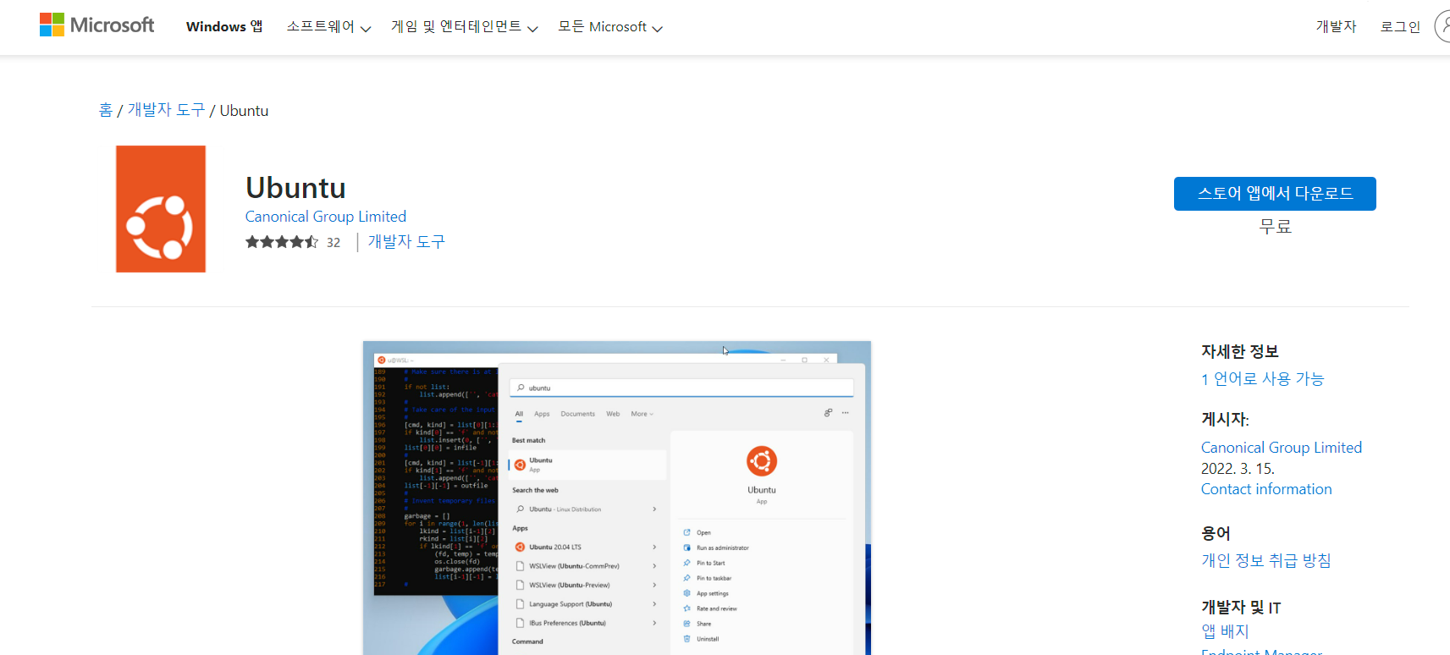Open 1 언어로 사용 가능 link

1262,379
